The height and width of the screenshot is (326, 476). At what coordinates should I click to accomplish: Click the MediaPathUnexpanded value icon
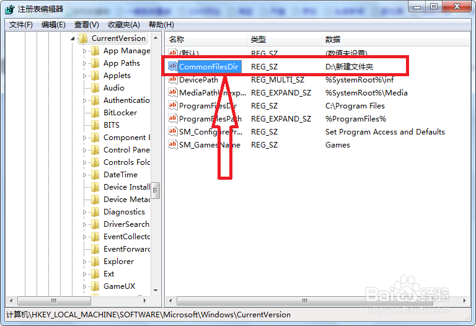pos(173,92)
